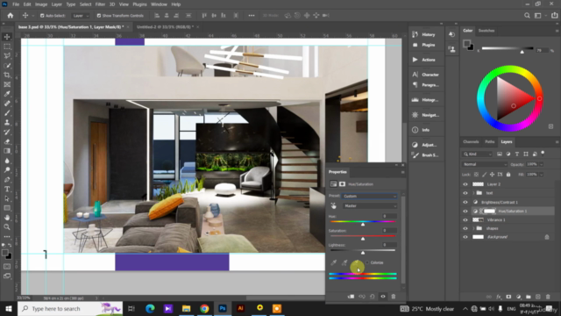This screenshot has height=316, width=561.
Task: Hide the Layer 2 layer
Action: pyautogui.click(x=465, y=184)
